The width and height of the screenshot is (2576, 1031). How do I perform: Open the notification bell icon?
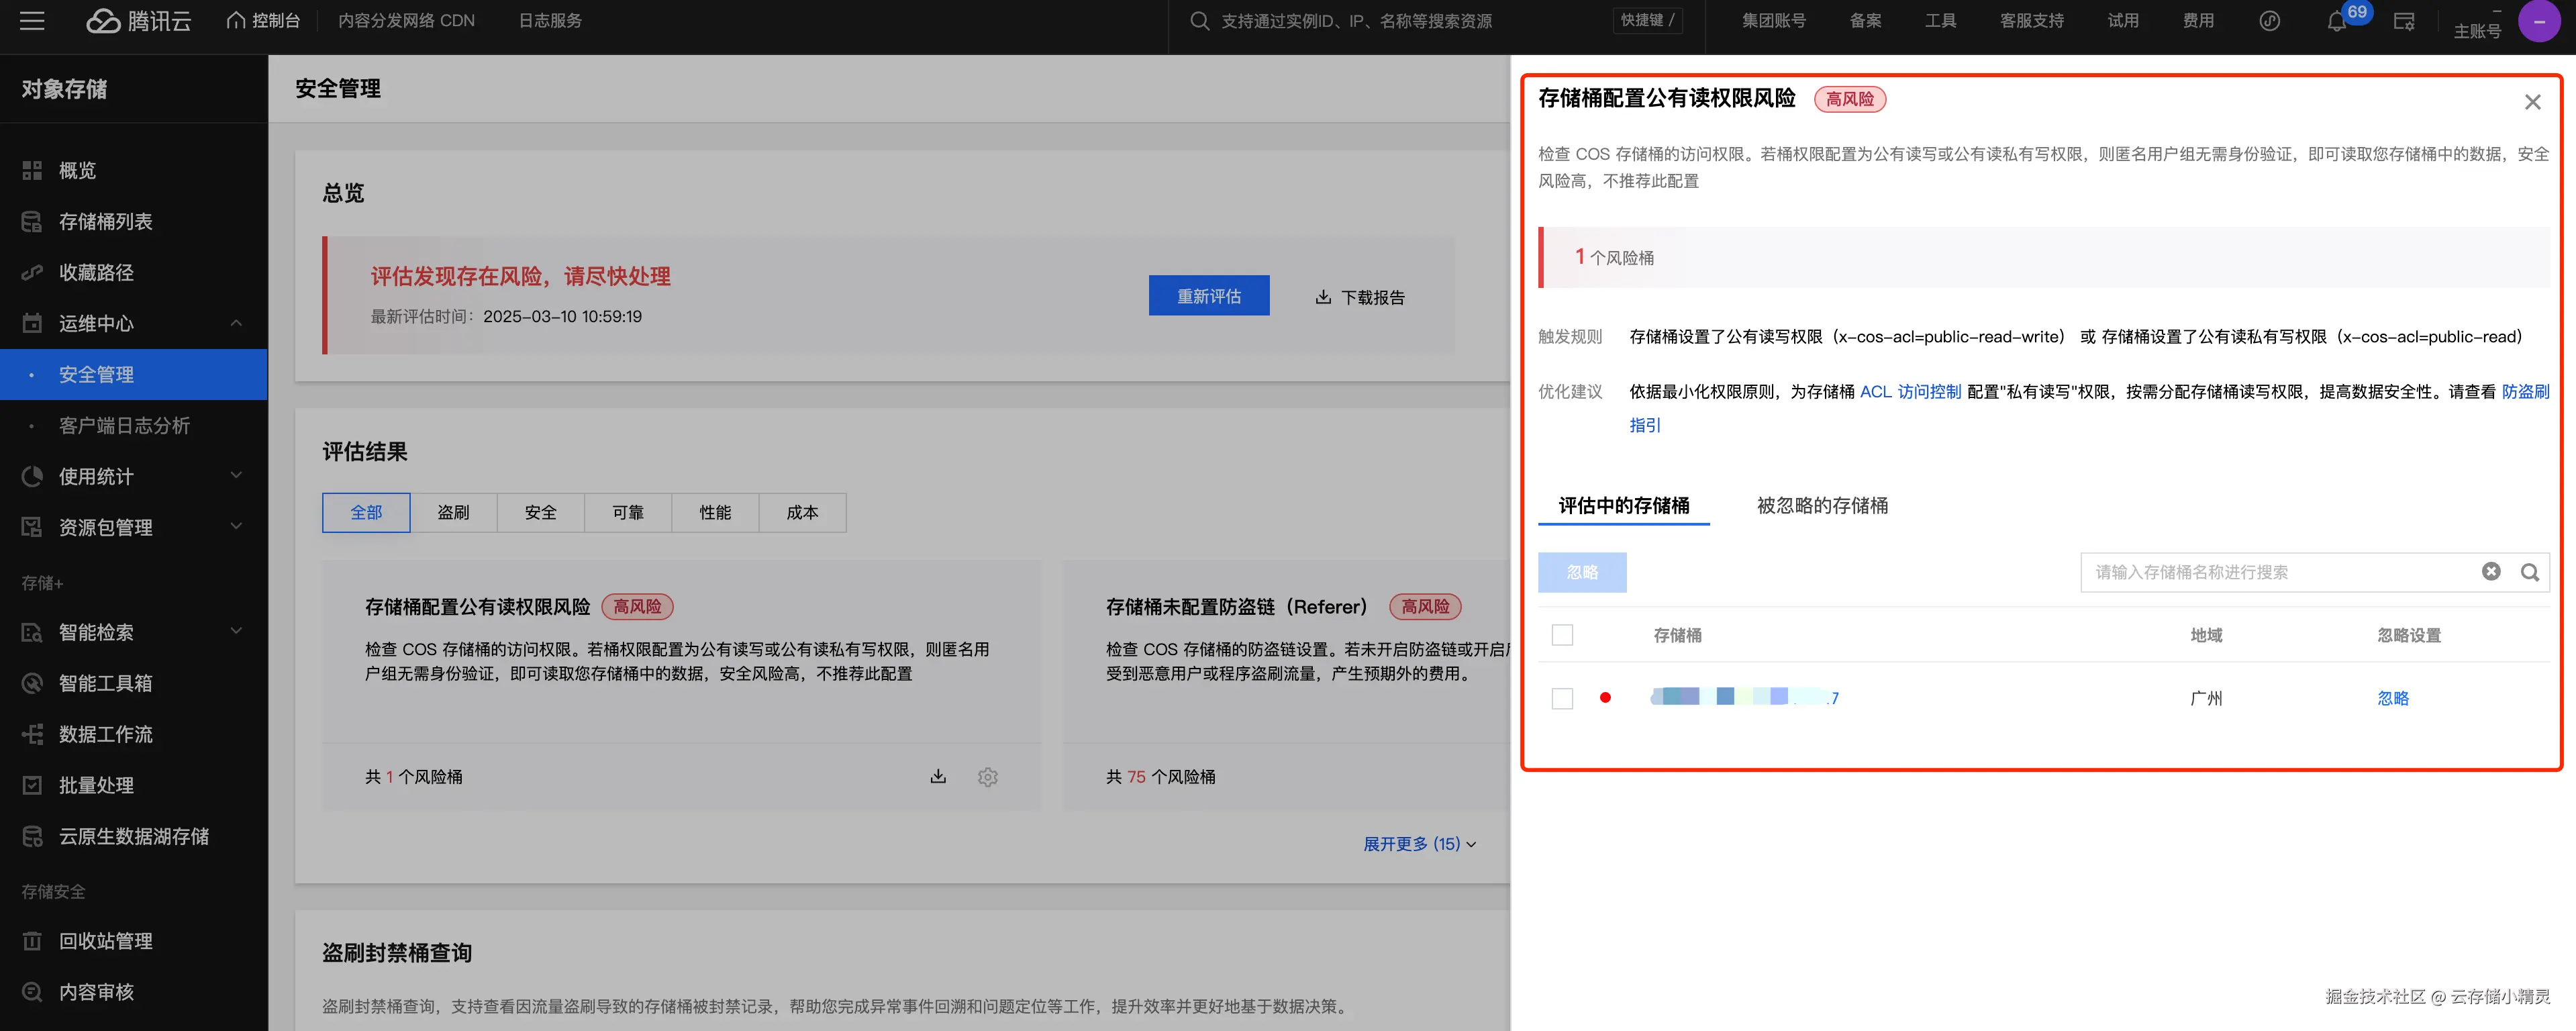tap(2336, 22)
